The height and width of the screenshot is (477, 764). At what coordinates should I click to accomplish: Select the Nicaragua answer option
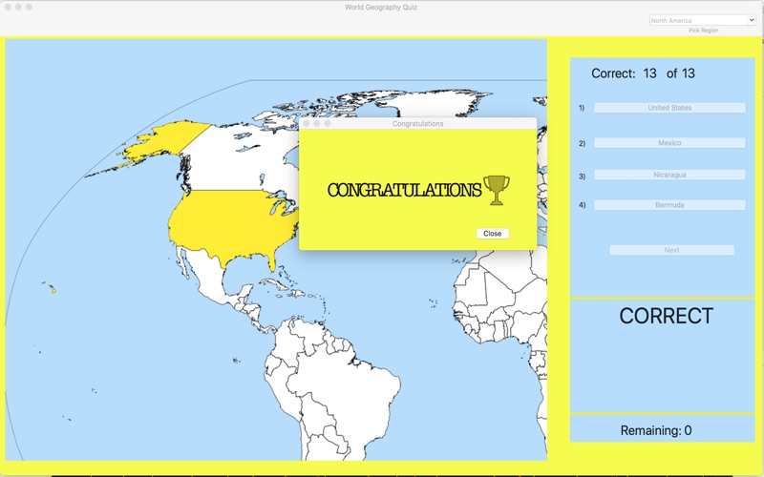[x=669, y=175]
